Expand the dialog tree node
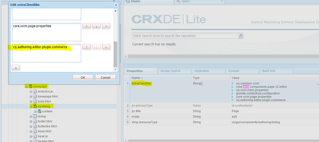 click(x=31, y=116)
